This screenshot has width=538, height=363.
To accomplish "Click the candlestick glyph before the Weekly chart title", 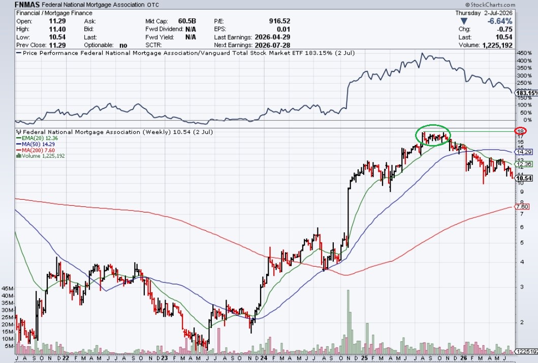I will (x=19, y=132).
